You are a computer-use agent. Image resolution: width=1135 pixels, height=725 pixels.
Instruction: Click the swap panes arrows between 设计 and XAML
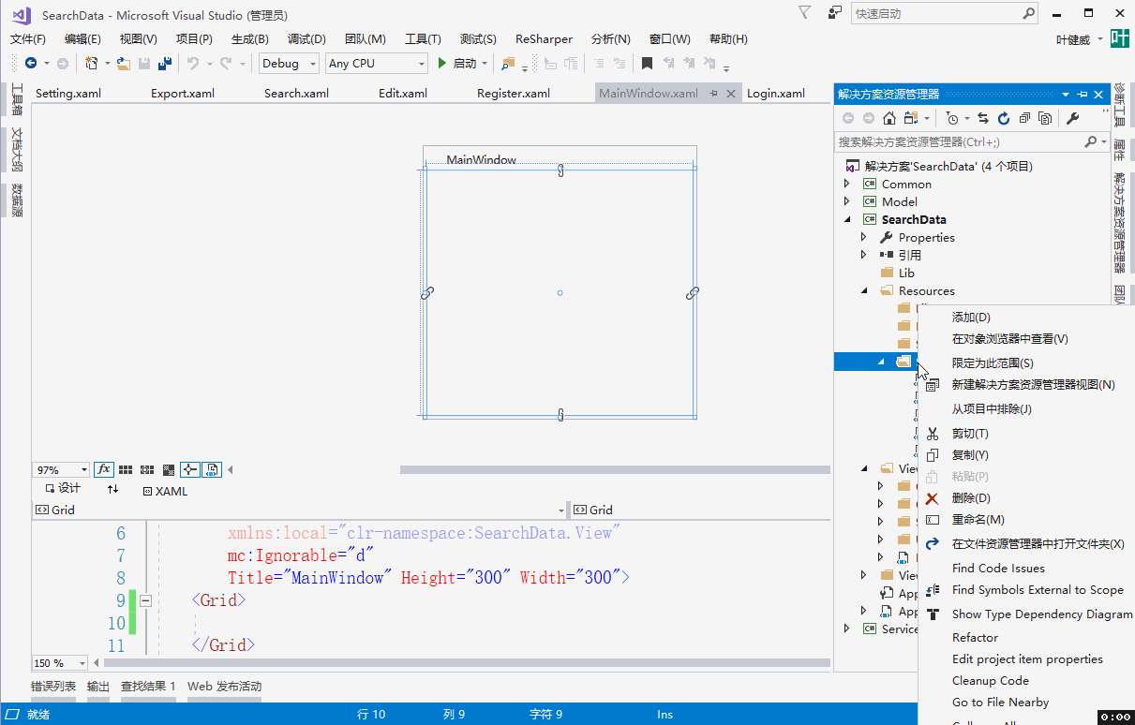pos(112,489)
